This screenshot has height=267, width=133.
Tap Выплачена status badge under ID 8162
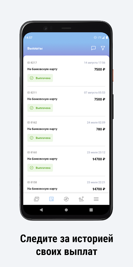click(x=40, y=138)
